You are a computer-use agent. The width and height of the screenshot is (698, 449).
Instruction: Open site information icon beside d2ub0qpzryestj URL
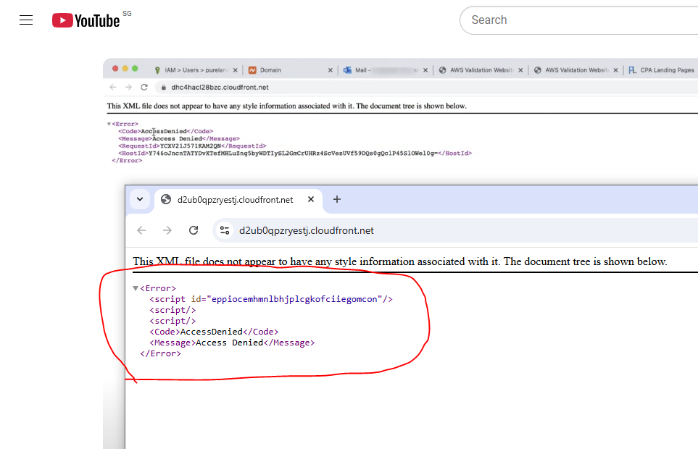[225, 230]
